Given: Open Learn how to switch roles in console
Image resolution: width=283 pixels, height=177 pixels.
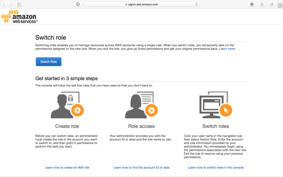Looking at the screenshot, I should 216,168.
